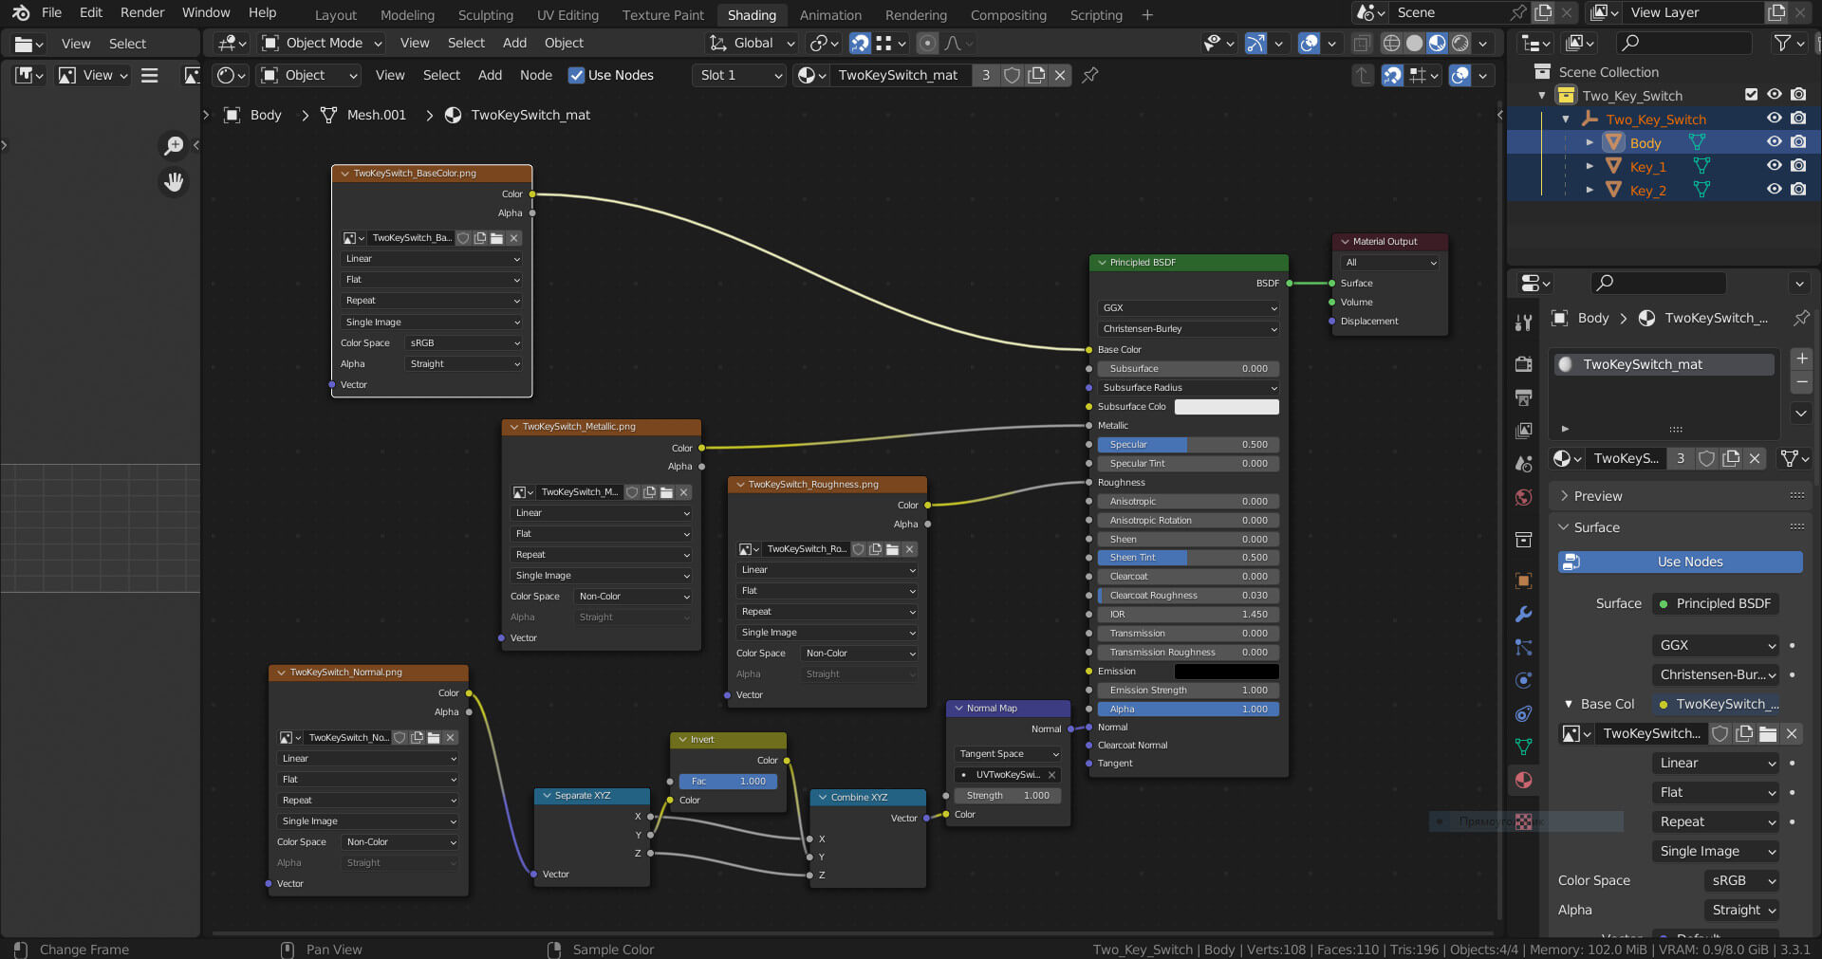Open the outliner filter funnel icon
This screenshot has height=959, width=1822.
click(1783, 43)
